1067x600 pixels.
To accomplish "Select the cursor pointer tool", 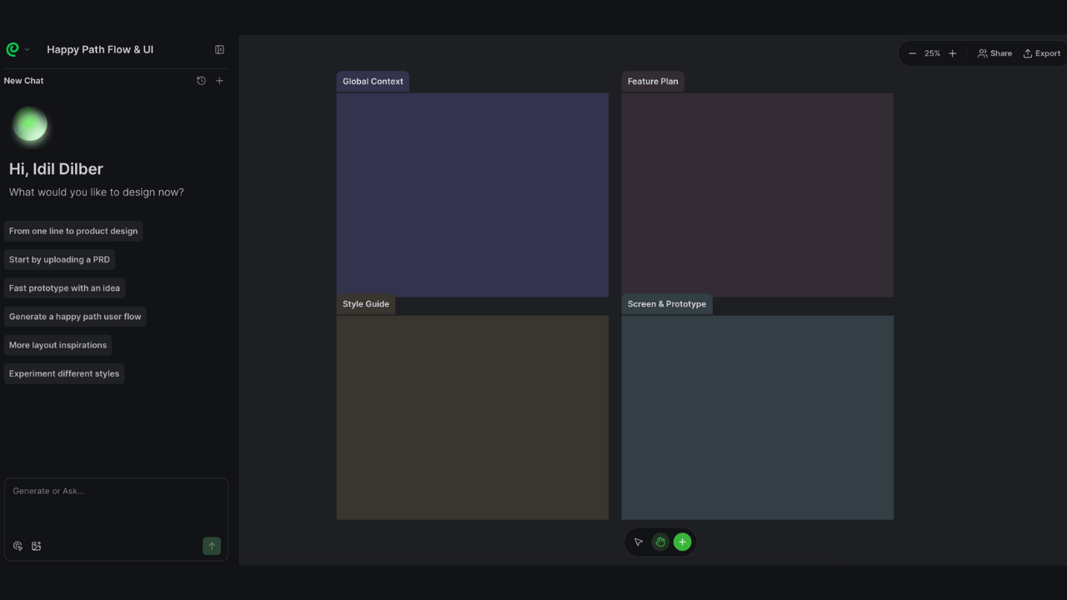I will [639, 542].
